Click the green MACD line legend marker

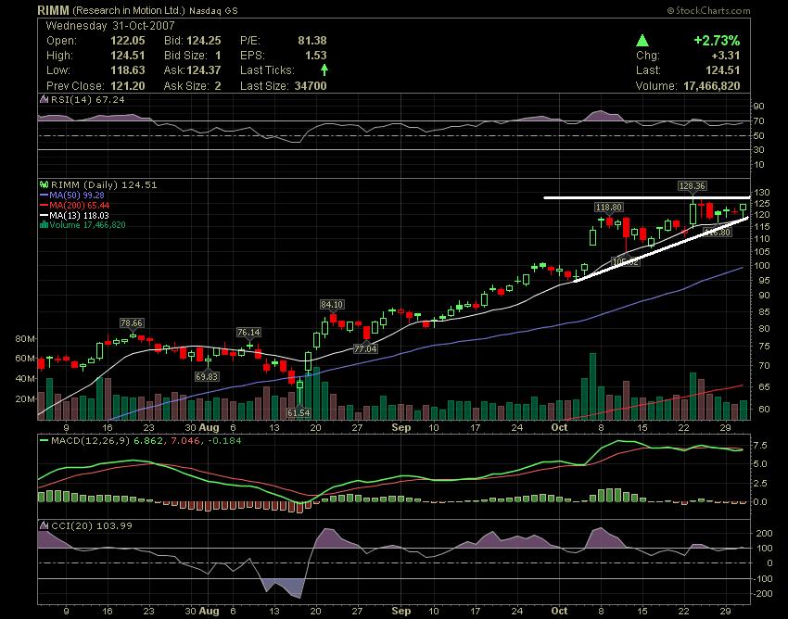(x=44, y=440)
